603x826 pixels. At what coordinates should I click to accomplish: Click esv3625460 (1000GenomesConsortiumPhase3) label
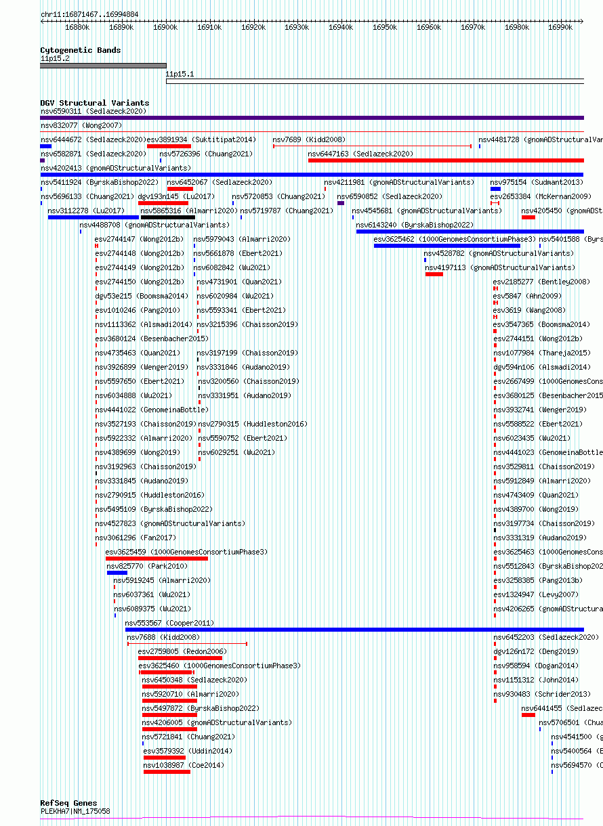click(220, 666)
